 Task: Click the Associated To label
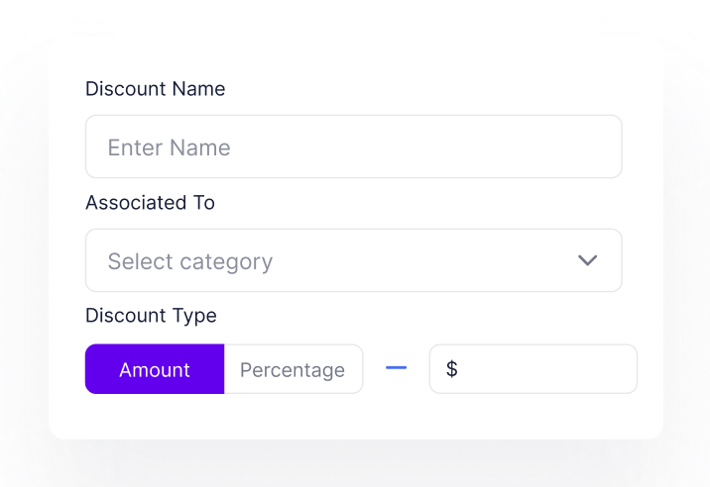point(151,203)
